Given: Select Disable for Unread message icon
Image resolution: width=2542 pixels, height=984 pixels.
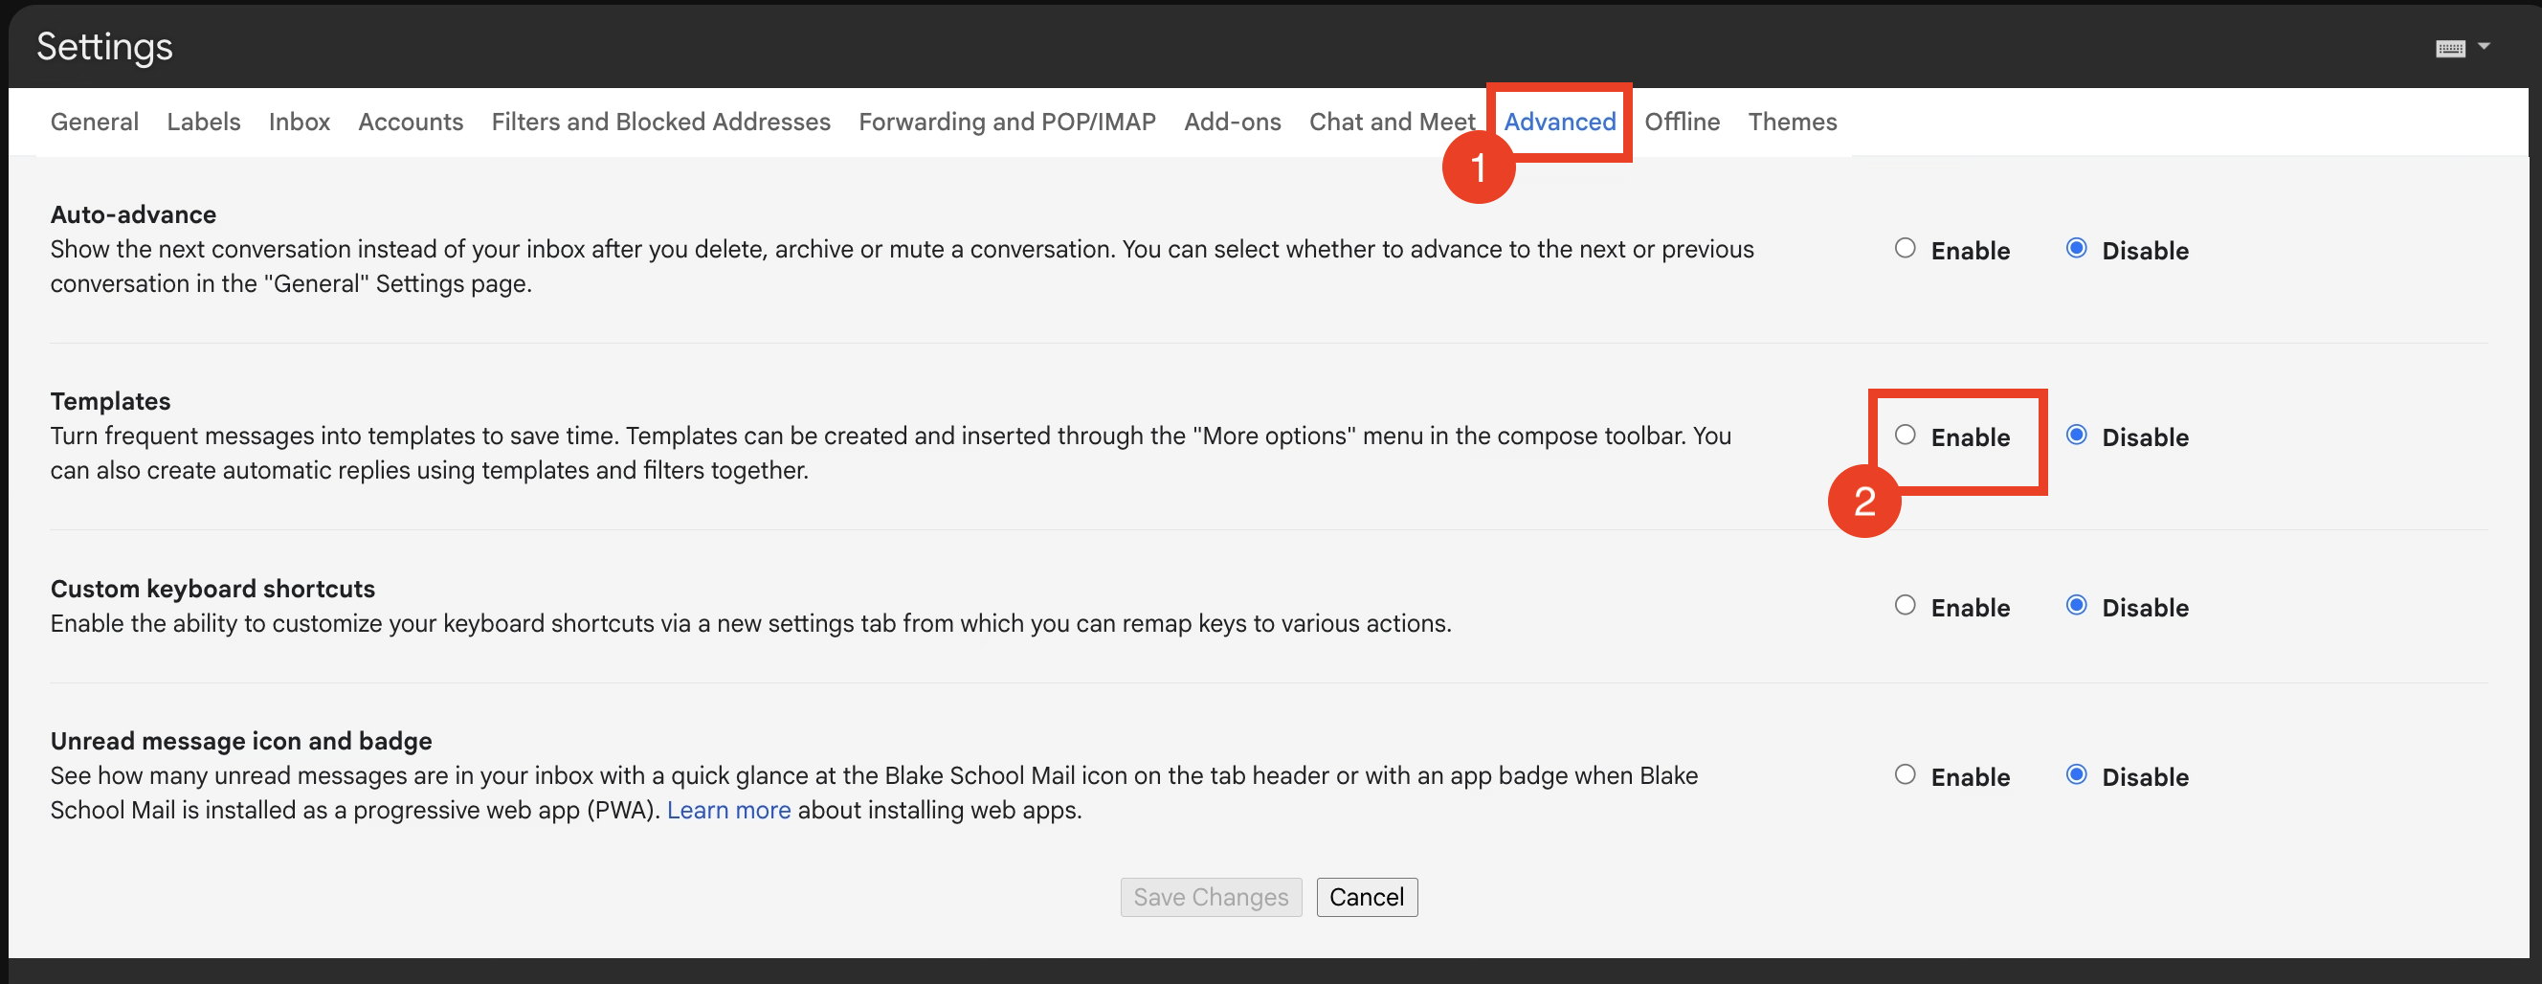Looking at the screenshot, I should coord(2076,775).
